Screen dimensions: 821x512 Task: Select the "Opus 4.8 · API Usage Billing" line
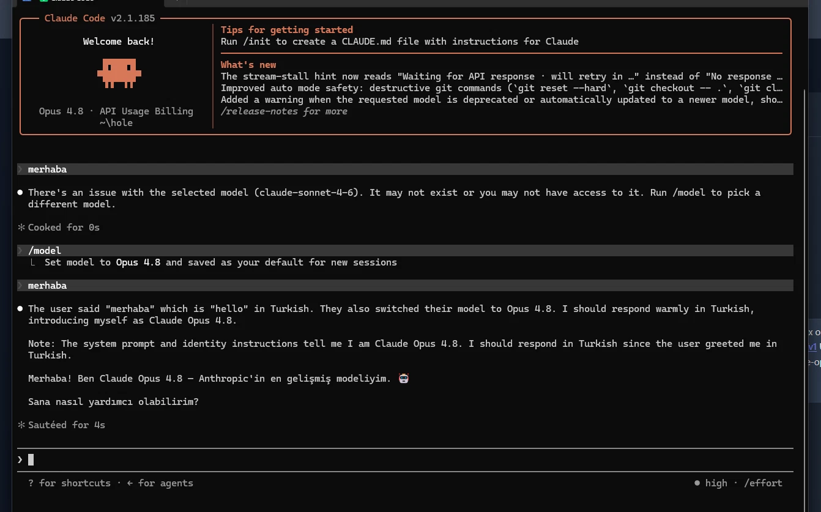click(x=116, y=111)
